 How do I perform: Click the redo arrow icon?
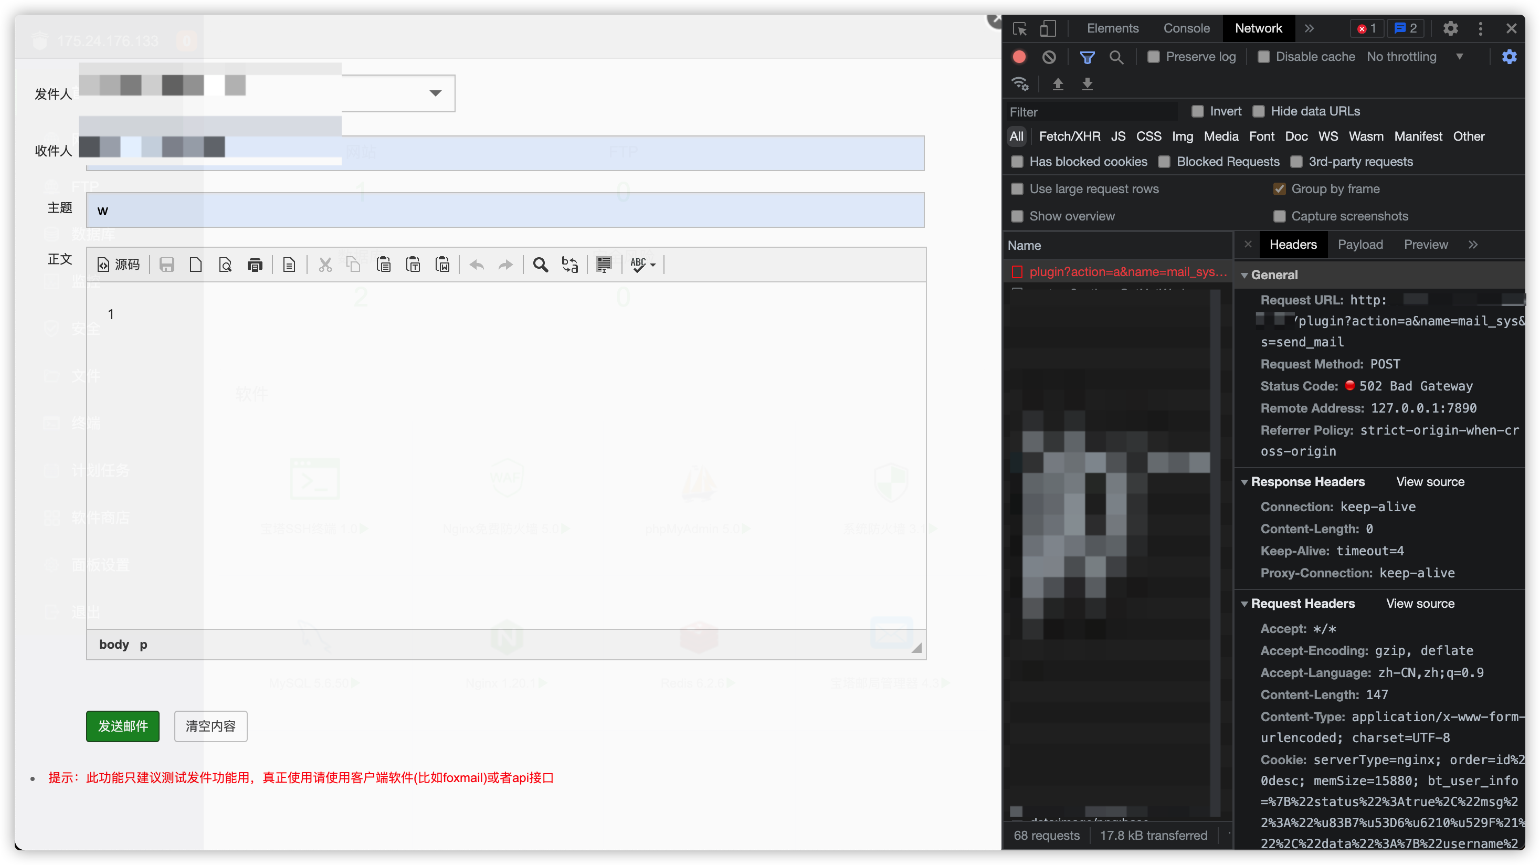coord(507,264)
